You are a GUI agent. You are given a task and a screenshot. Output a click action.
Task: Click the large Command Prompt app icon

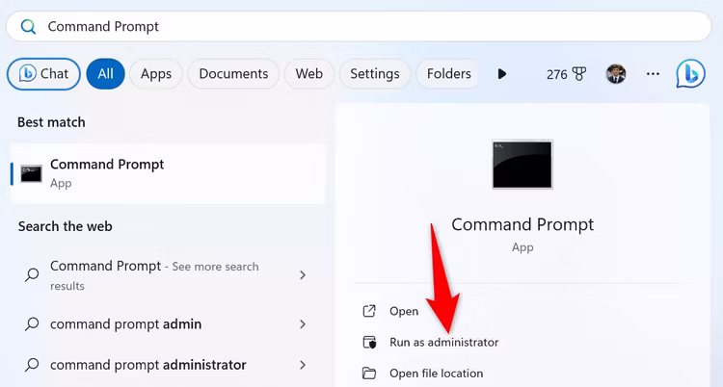(522, 165)
